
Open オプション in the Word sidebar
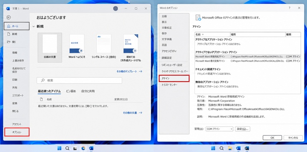(17, 132)
